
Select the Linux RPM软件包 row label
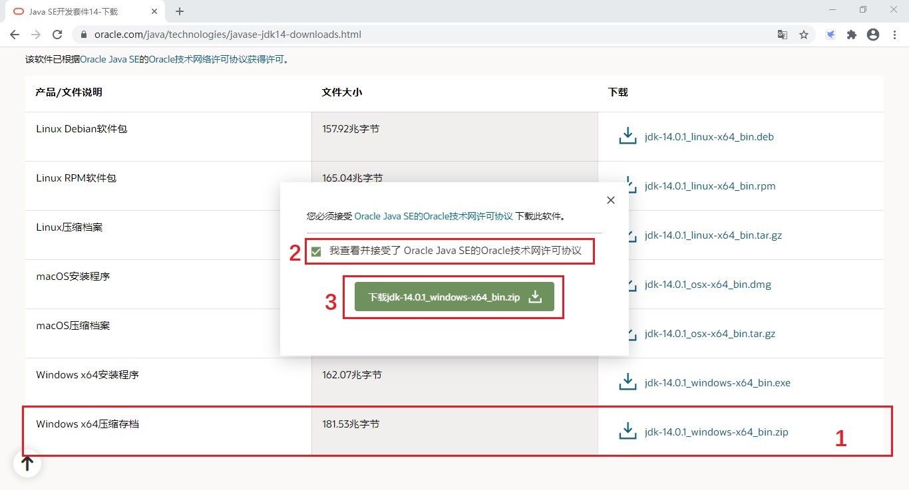pyautogui.click(x=77, y=178)
